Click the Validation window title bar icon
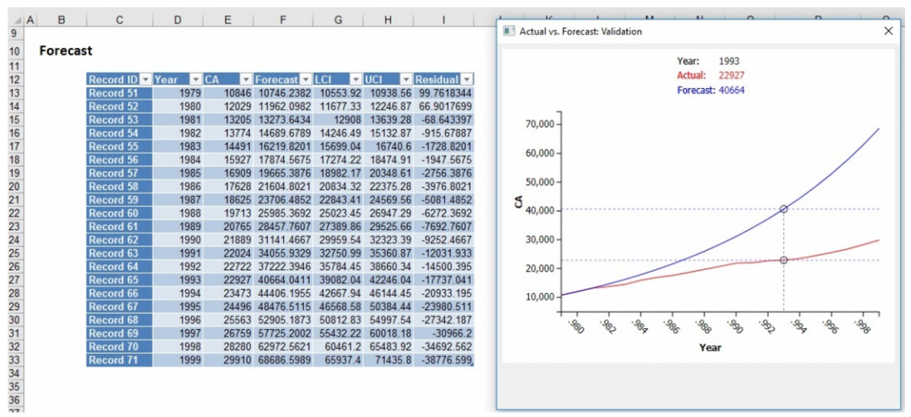Screen dimensions: 911x417 click(x=509, y=32)
